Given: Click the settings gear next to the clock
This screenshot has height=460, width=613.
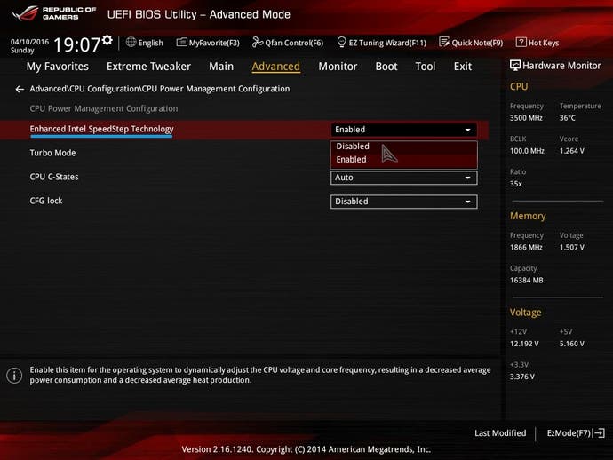Looking at the screenshot, I should 107,40.
